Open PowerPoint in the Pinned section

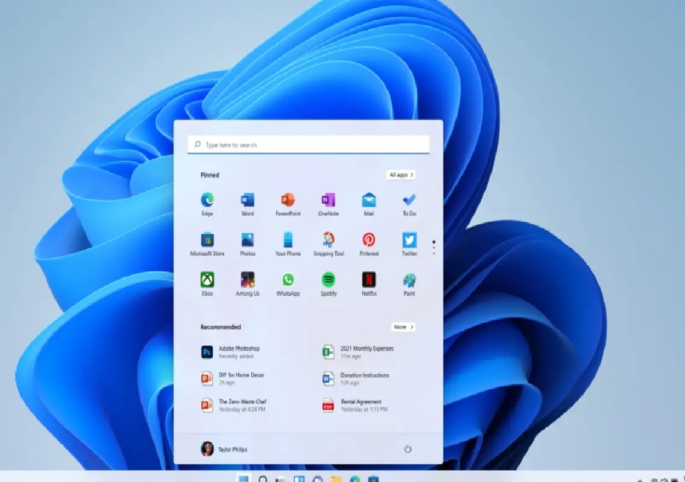pos(288,204)
